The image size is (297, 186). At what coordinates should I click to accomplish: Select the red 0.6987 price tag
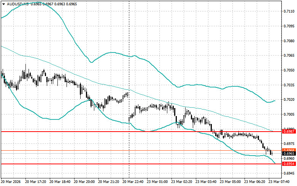point(289,132)
